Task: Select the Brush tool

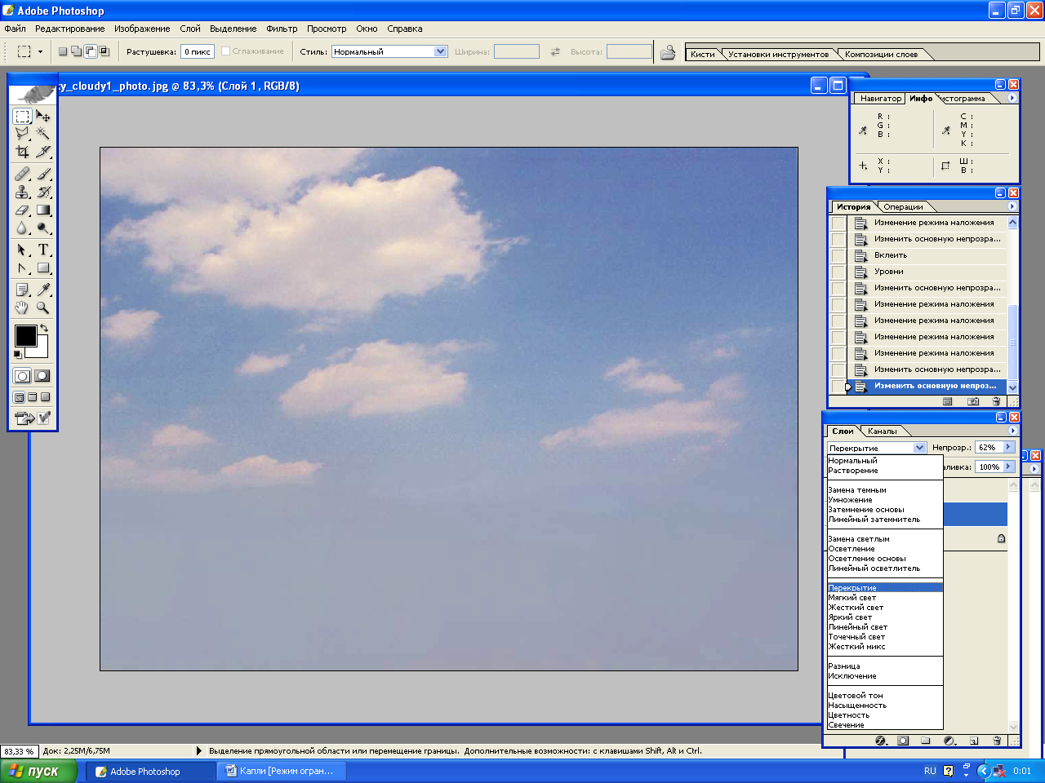Action: (x=43, y=174)
